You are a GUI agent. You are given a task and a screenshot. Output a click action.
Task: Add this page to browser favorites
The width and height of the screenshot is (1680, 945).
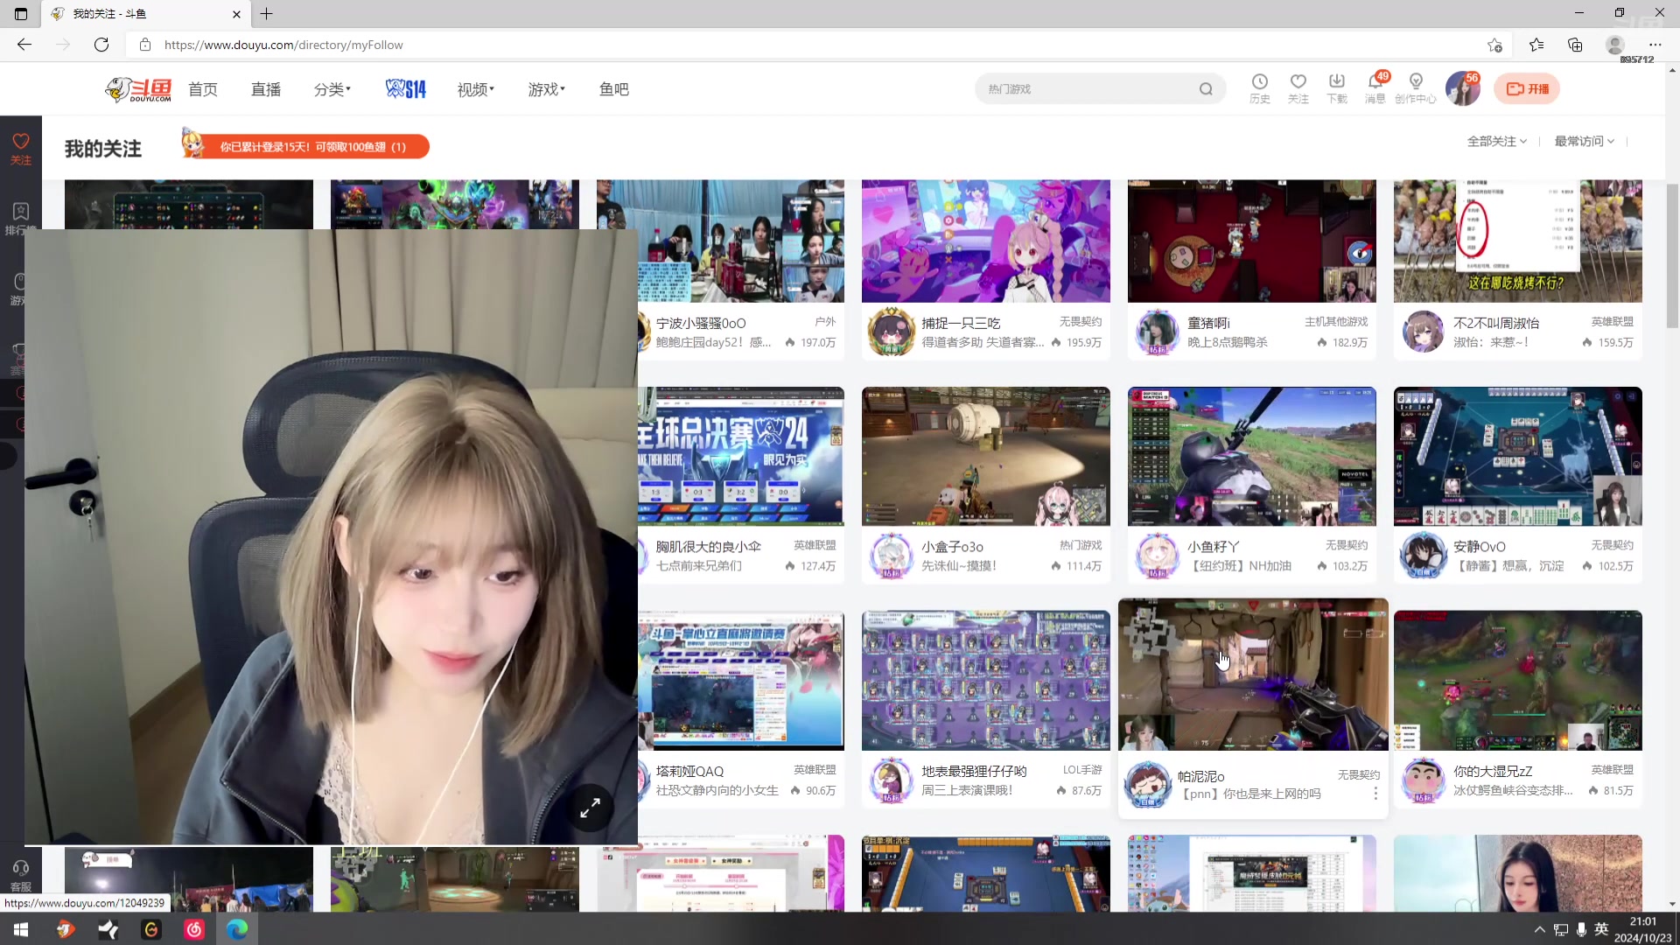1494,45
